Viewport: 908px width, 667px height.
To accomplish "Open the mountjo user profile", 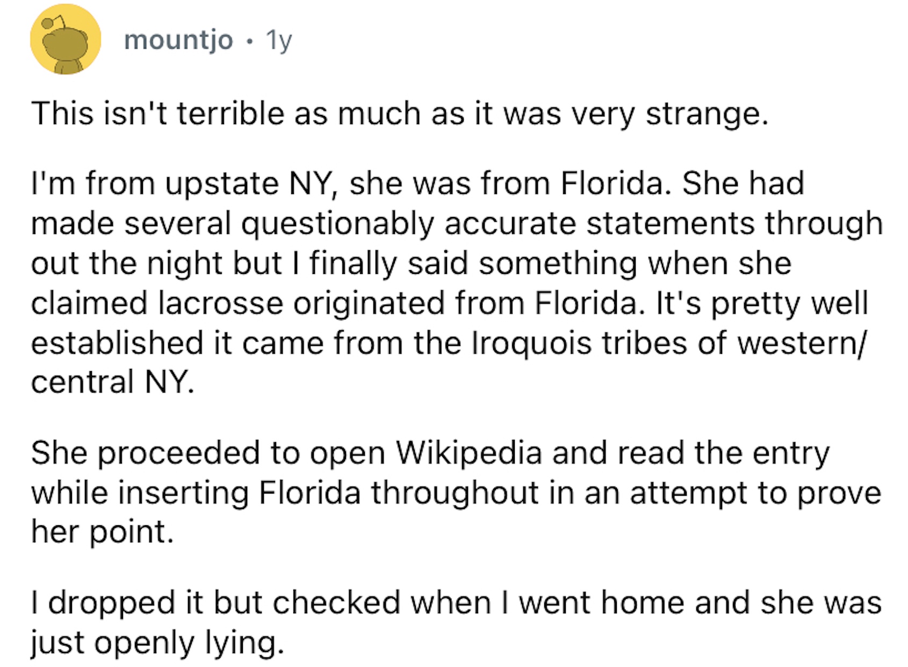I will tap(178, 40).
